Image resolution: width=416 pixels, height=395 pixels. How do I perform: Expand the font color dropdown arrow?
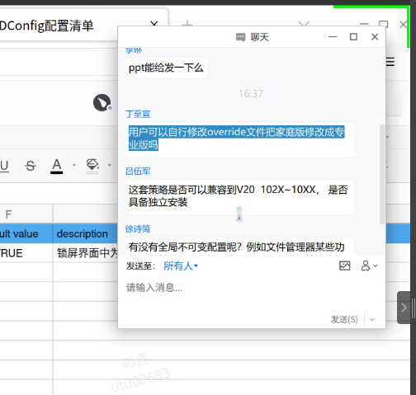click(x=73, y=165)
